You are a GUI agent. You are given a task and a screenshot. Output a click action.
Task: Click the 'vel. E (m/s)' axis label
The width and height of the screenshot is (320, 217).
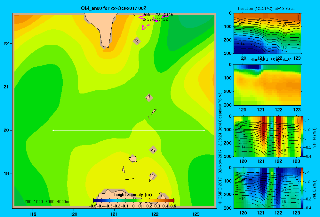(314, 189)
